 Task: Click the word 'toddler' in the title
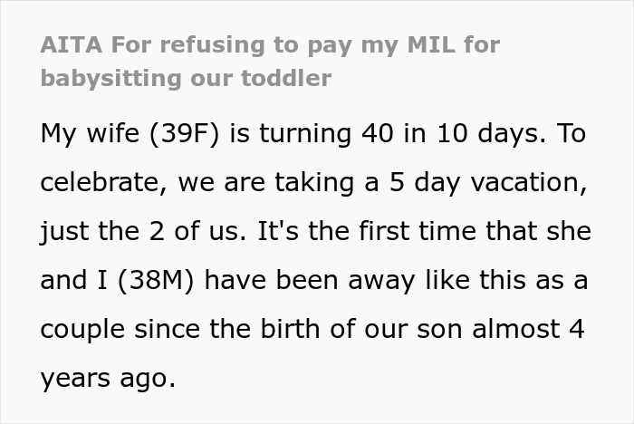pyautogui.click(x=286, y=78)
